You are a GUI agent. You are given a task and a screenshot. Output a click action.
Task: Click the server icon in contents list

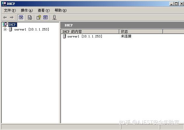pyautogui.click(x=64, y=36)
